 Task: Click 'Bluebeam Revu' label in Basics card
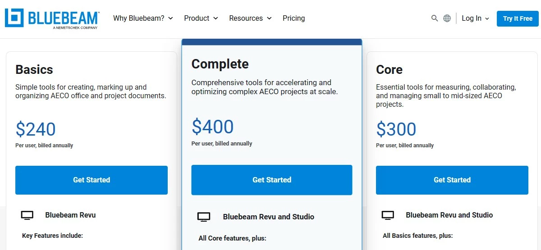click(70, 215)
